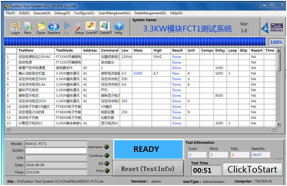
Task: Toggle the Continue indicator
Action: (x=106, y=156)
